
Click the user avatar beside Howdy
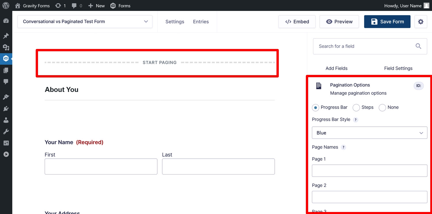point(427,5)
